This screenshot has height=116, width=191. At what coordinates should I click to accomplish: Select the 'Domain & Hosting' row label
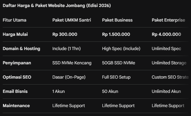[x=21, y=48]
